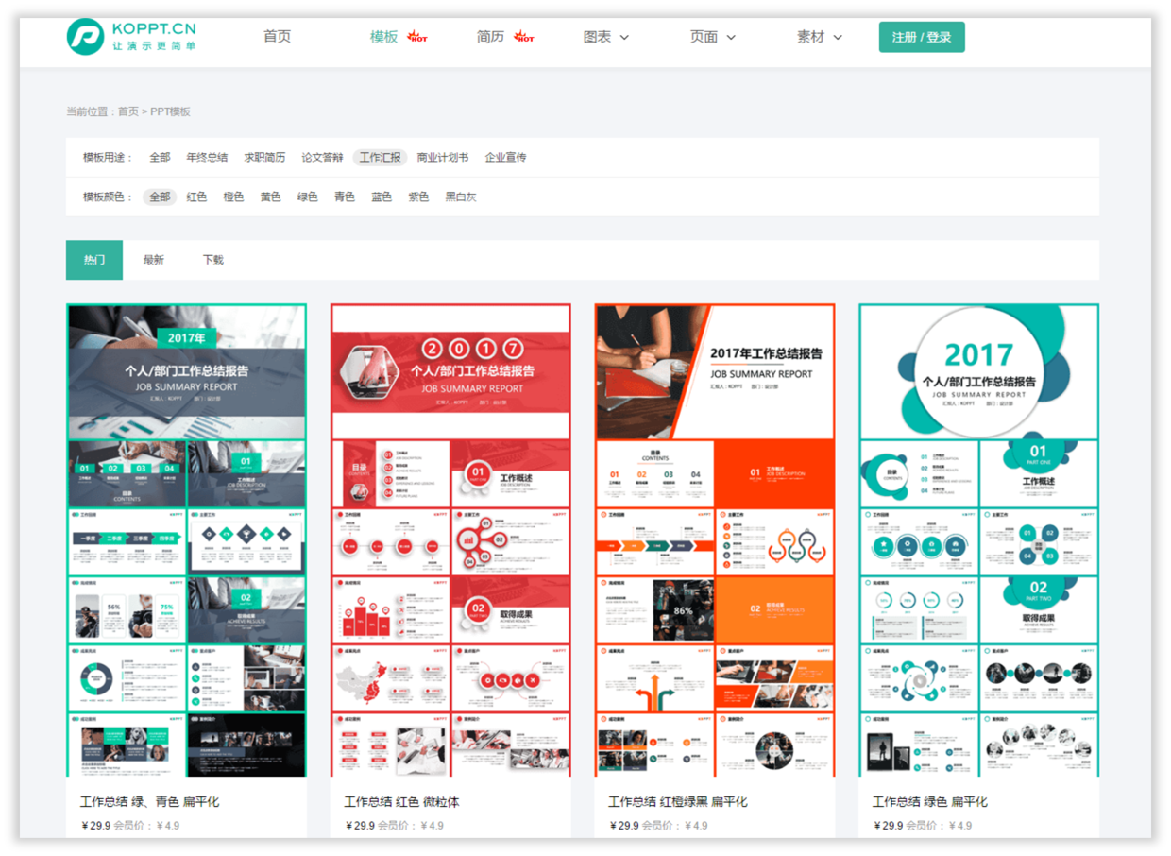Switch to the 最新 tab
Image resolution: width=1171 pixels, height=856 pixels.
[154, 259]
